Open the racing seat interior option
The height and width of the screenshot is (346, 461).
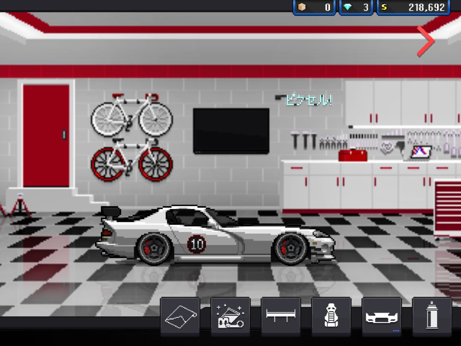coord(331,316)
